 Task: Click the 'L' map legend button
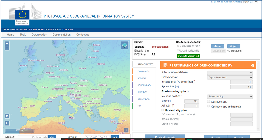[7, 123]
